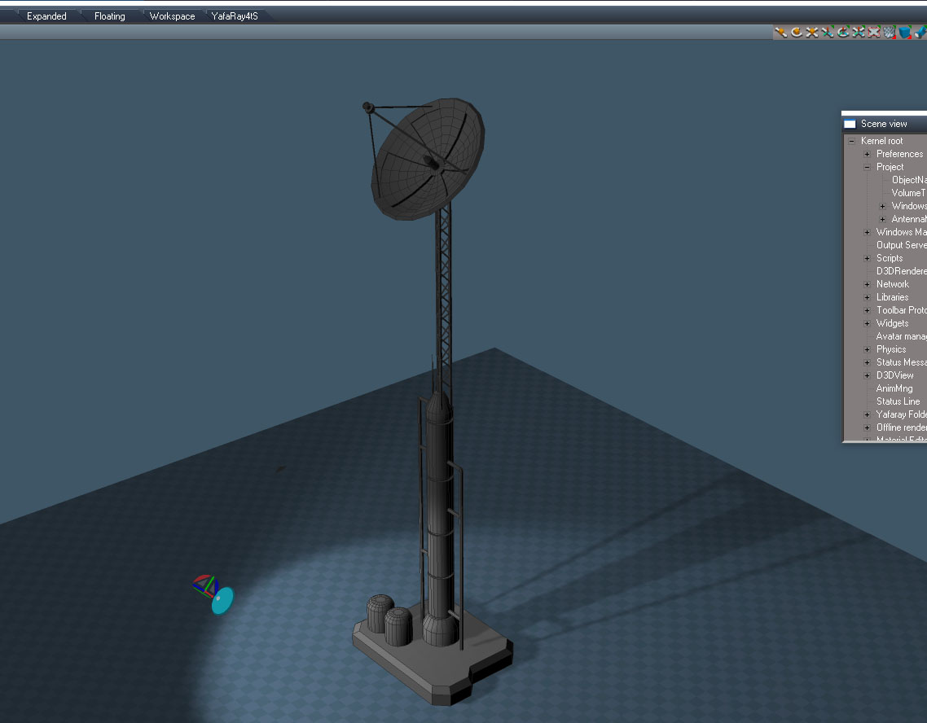This screenshot has height=723, width=927.
Task: Select the D3DRendere... tree item
Action: pyautogui.click(x=902, y=270)
